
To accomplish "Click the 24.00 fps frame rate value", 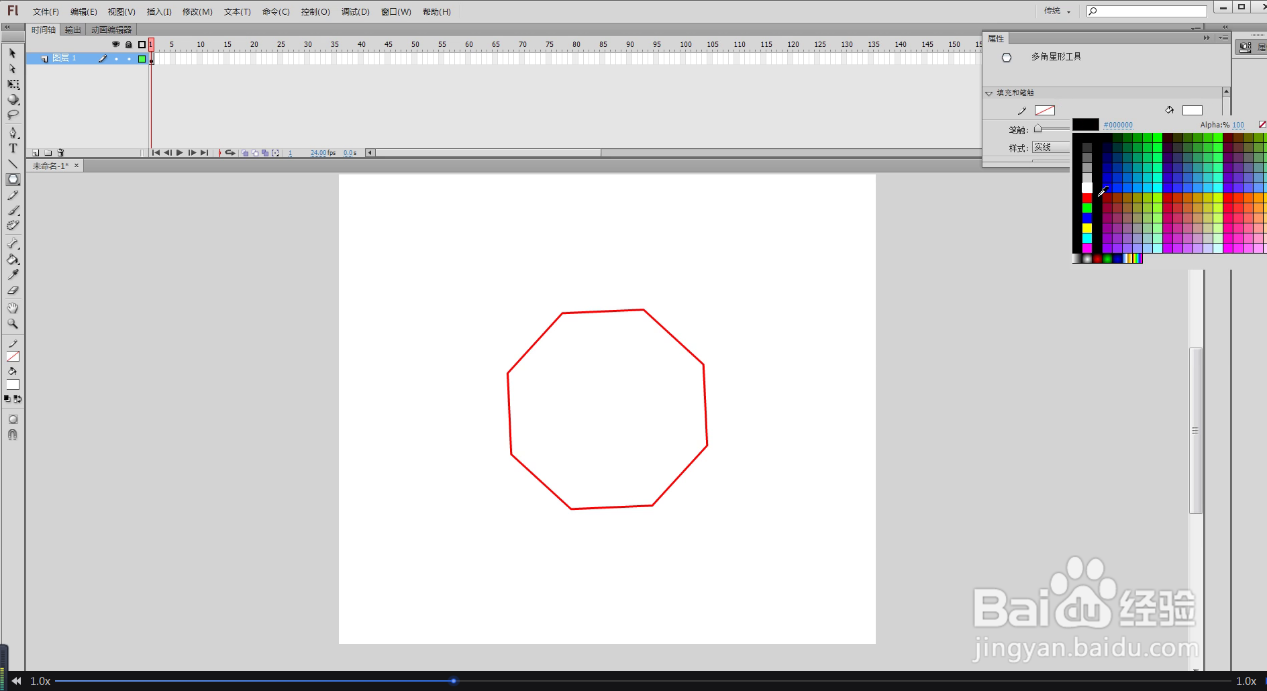I will 317,152.
